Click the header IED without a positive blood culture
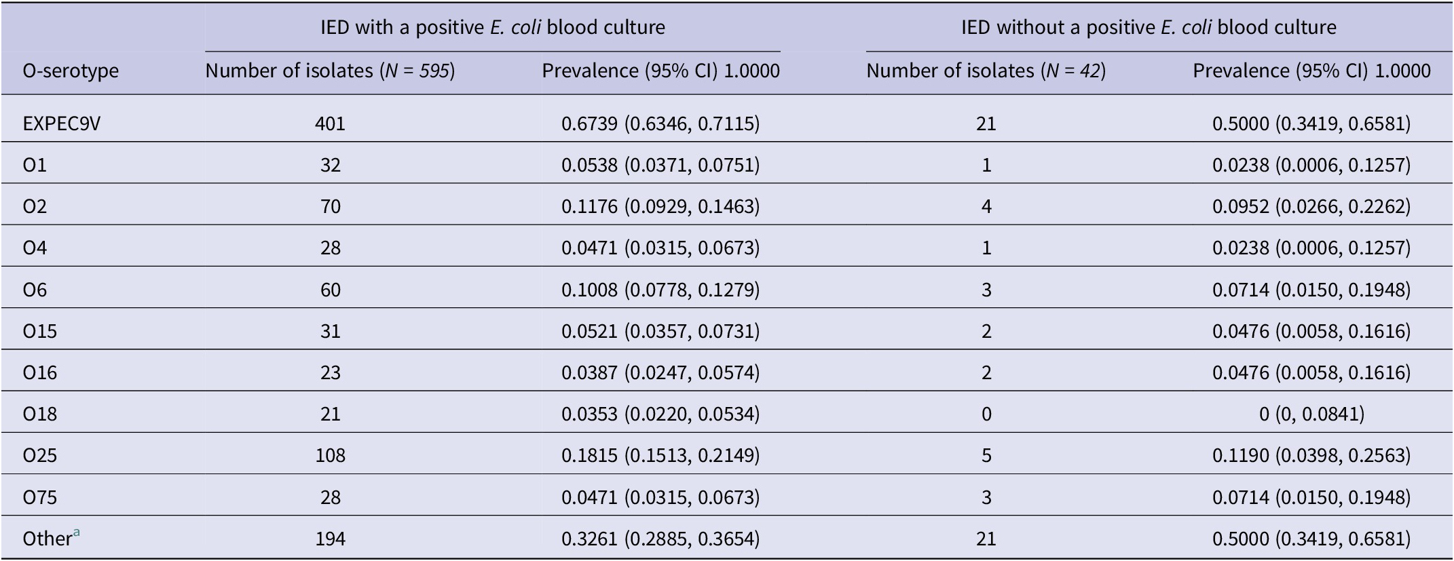 click(x=1149, y=27)
